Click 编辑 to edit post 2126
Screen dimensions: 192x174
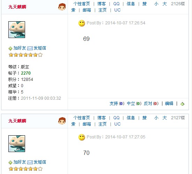coord(169,104)
